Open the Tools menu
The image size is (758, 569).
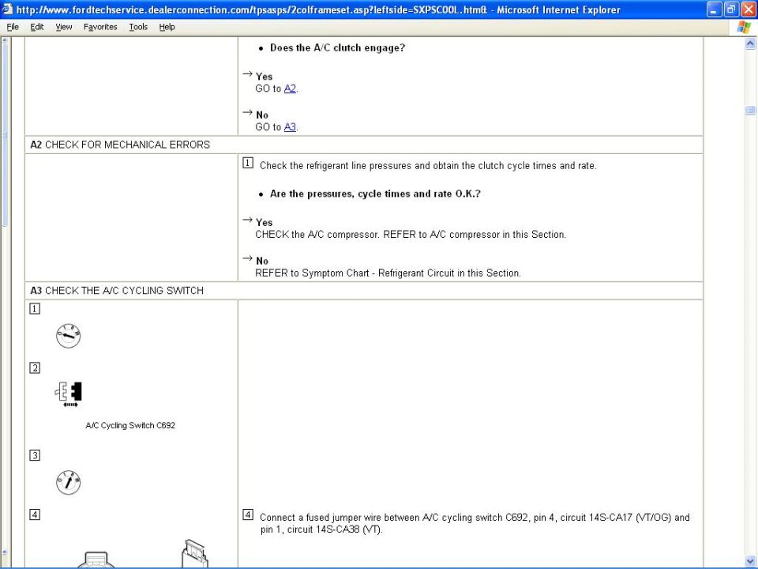138,27
